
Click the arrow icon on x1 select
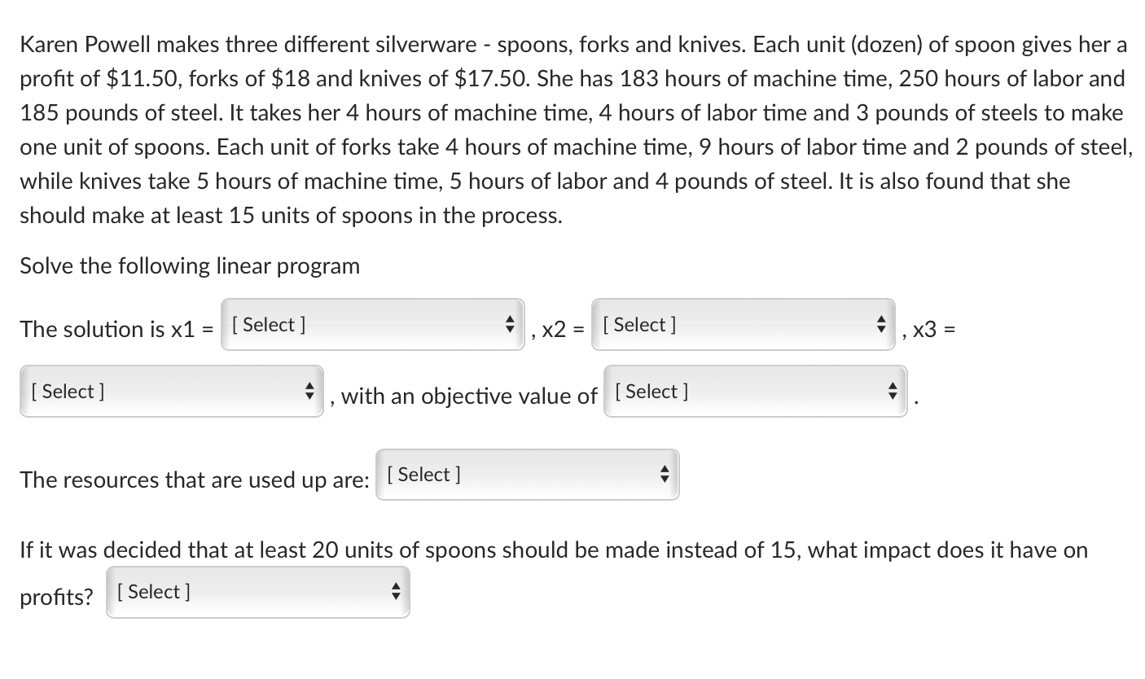click(x=511, y=325)
